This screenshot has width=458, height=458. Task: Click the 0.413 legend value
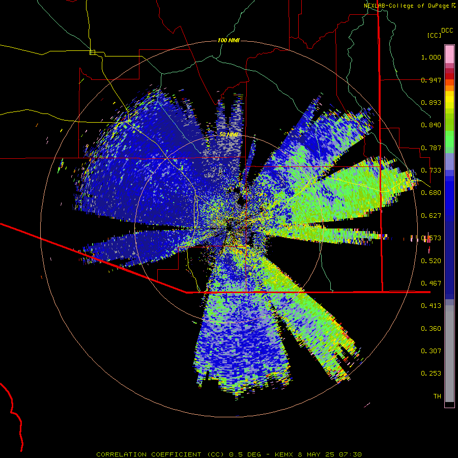coord(431,306)
